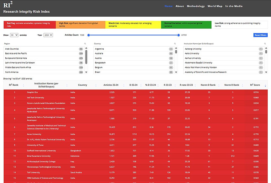This screenshot has width=271, height=183.
Task: Sort by Norm R Rank column
Action: click(x=231, y=85)
